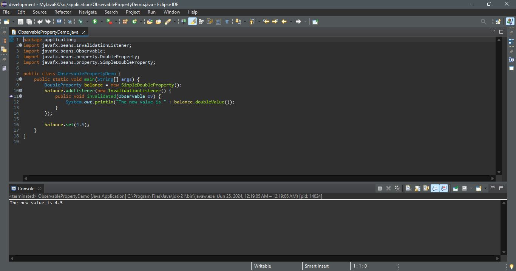The width and height of the screenshot is (516, 271).
Task: Close the Console view tab
Action: click(x=39, y=189)
